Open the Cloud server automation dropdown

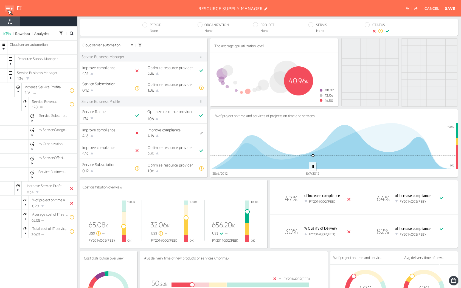[132, 45]
